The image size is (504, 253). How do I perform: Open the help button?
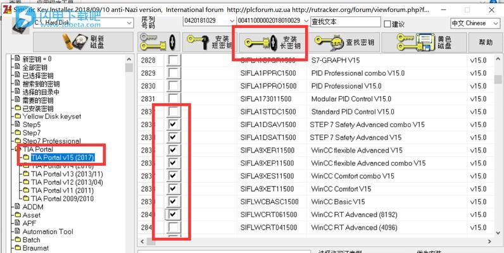pos(486,42)
